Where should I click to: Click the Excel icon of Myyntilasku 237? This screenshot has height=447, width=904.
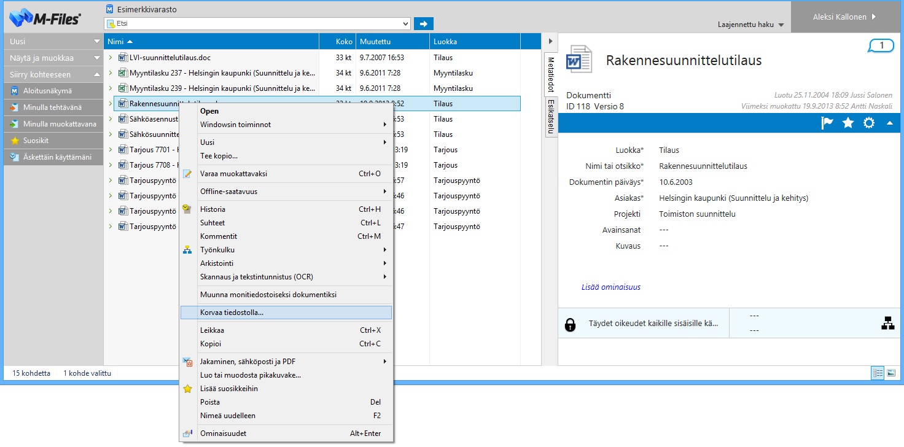122,73
